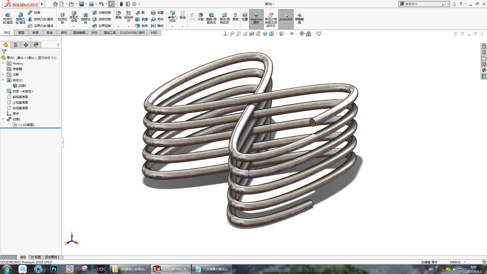Click the Section View icon
The image size is (487, 274).
point(251,34)
